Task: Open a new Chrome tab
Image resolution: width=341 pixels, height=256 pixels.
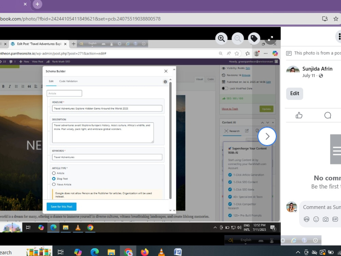Action: [38, 4]
